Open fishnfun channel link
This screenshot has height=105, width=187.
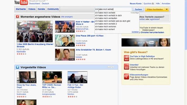71,94
